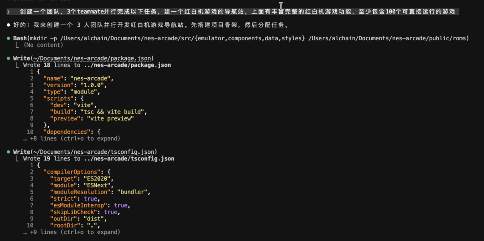Click green status dot beside Write package.json
Image resolution: width=484 pixels, height=241 pixels.
tap(9, 58)
